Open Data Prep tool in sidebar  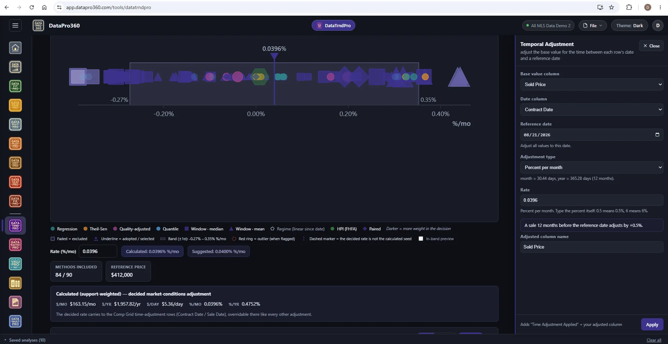point(15,67)
